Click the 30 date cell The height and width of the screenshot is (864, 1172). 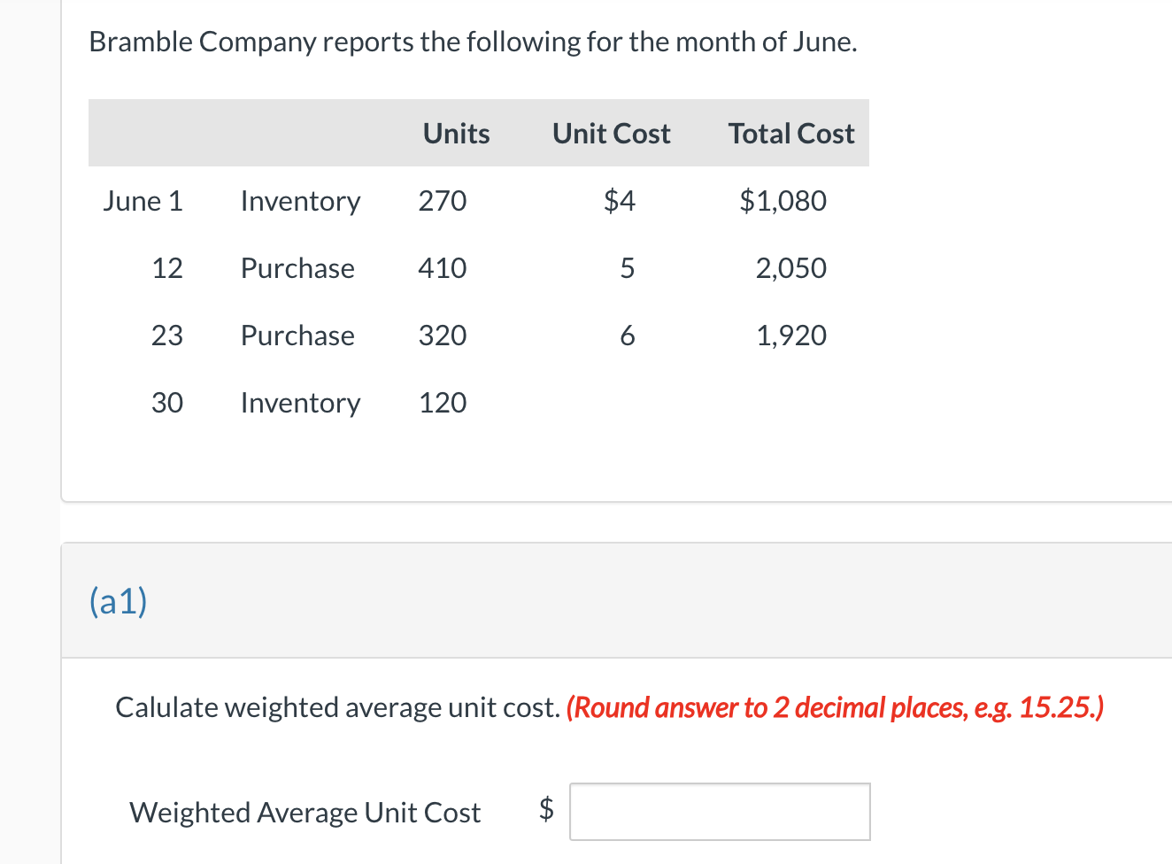point(167,403)
